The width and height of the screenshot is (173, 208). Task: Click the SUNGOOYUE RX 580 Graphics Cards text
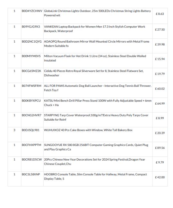[96, 147]
